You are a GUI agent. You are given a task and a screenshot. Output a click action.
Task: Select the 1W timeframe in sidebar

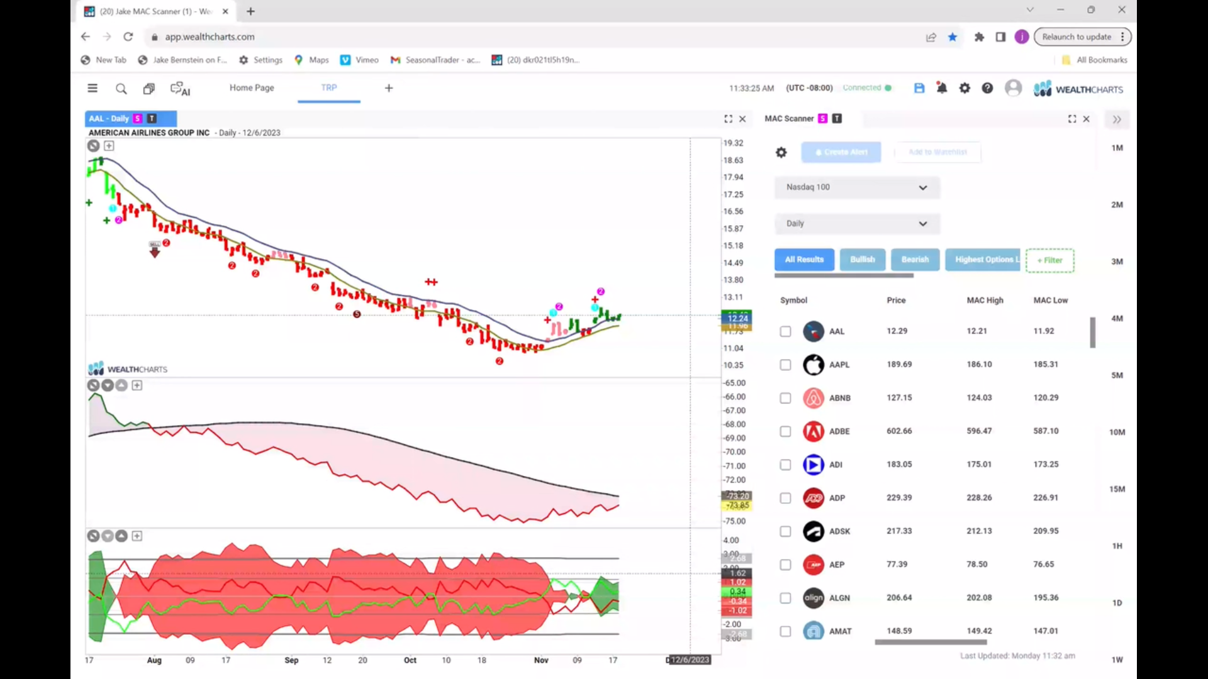pyautogui.click(x=1117, y=660)
